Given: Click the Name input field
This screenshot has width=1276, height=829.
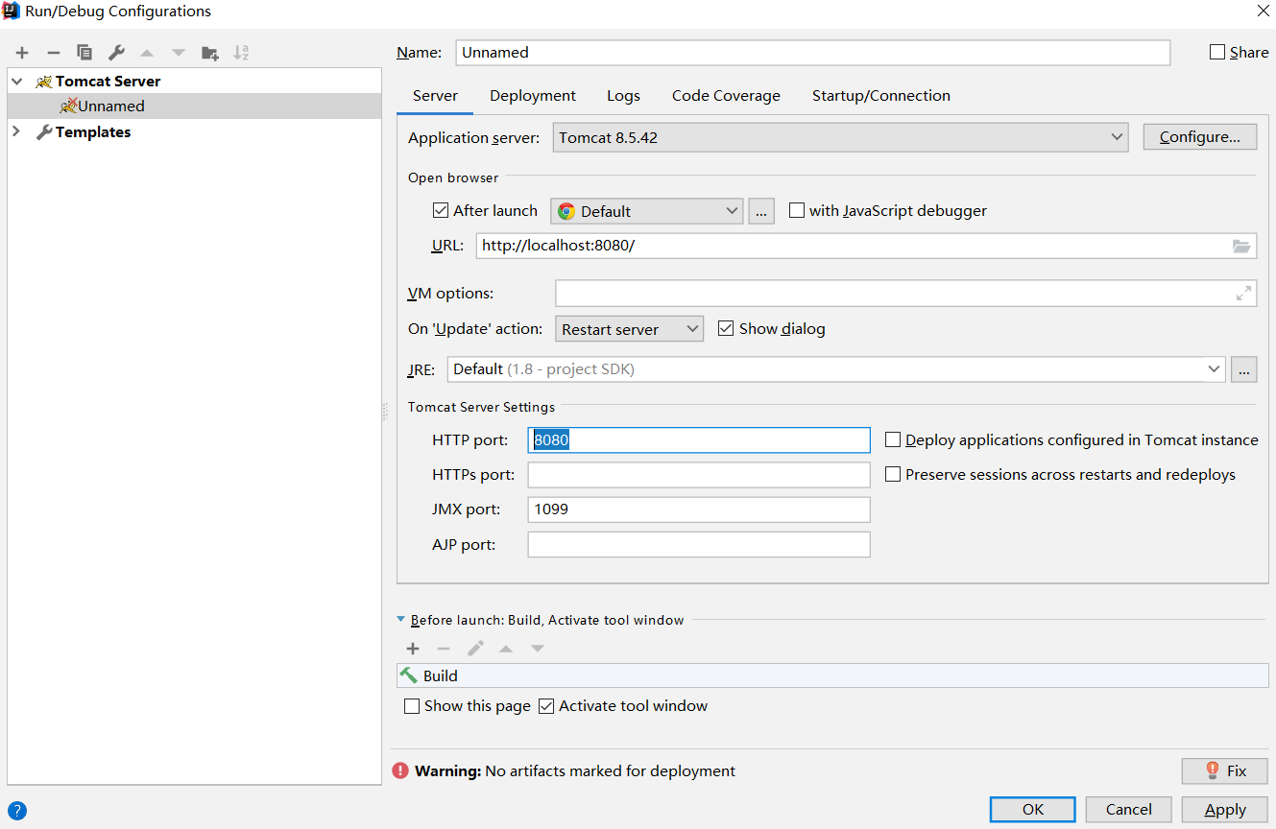Looking at the screenshot, I should pos(812,53).
